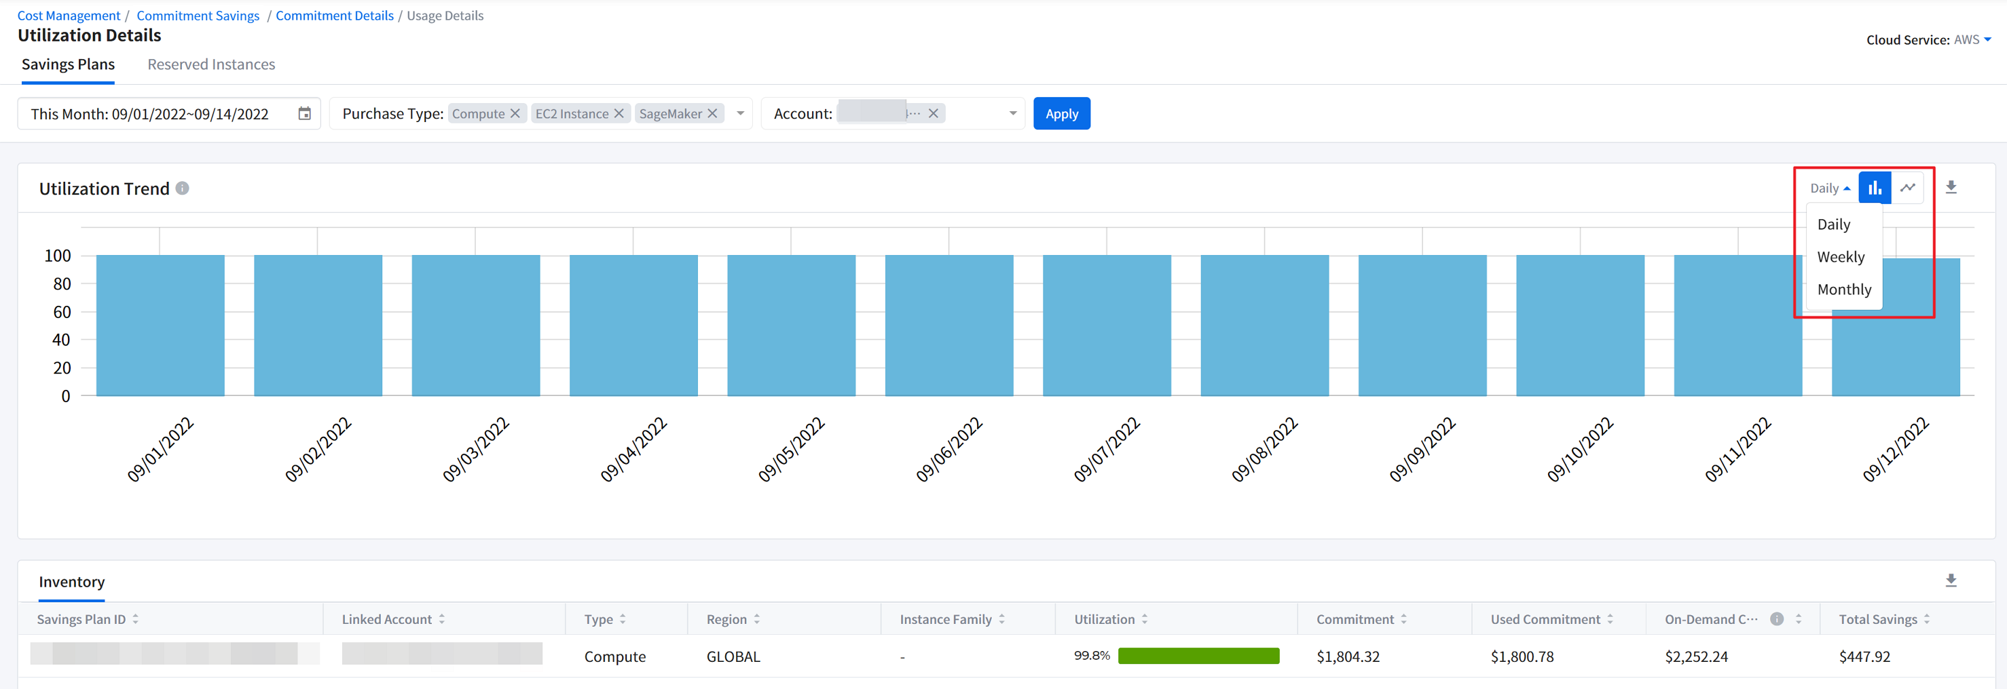
Task: Remove the SageMaker purchase type tag
Action: pyautogui.click(x=712, y=114)
